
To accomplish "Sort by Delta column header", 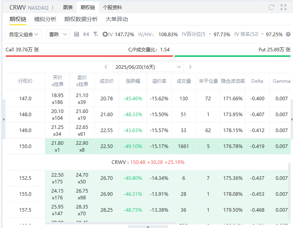I will tap(257, 81).
